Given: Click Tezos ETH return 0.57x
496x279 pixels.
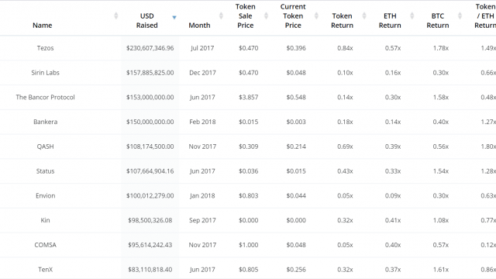Looking at the screenshot, I should [x=393, y=48].
